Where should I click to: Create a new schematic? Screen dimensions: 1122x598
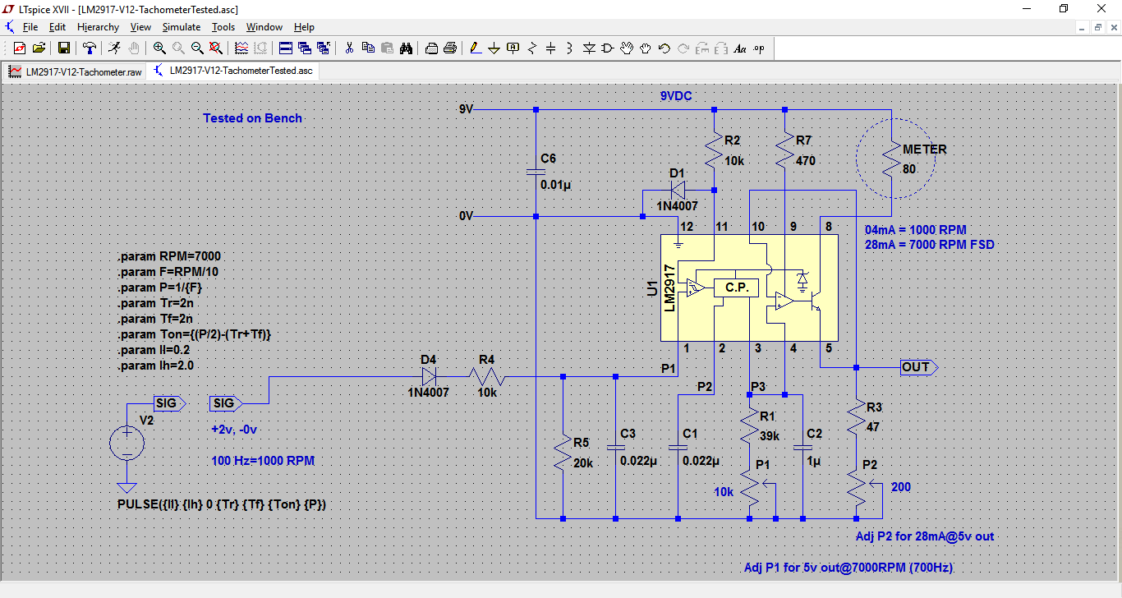(20, 48)
